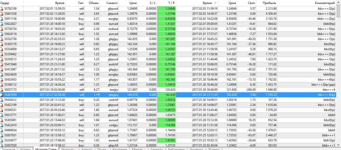Click the audchf symbol cell
Image resolution: width=341 pixels, height=150 pixels.
pos(113,64)
